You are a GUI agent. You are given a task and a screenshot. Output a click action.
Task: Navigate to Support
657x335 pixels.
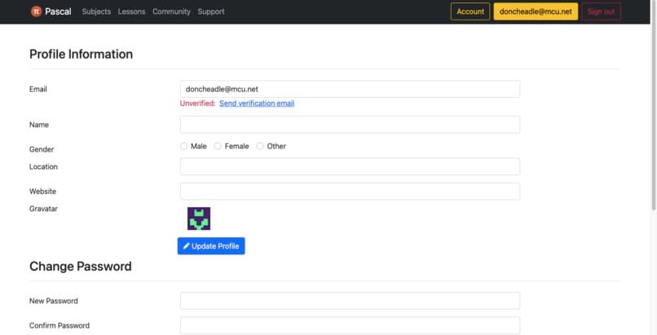pos(210,11)
